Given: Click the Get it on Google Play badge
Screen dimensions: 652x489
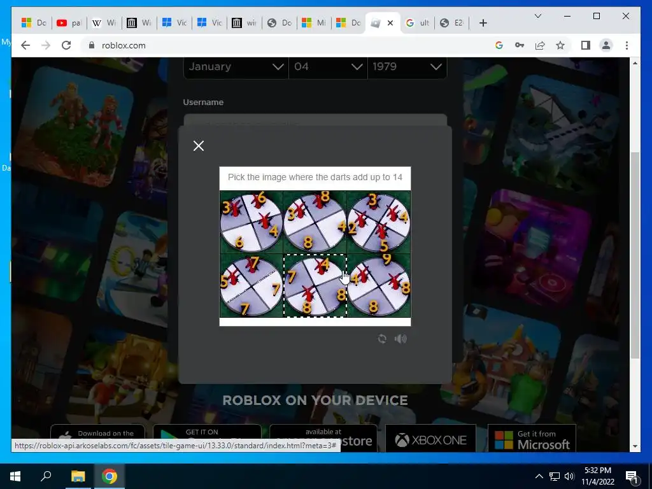Looking at the screenshot, I should point(207,438).
